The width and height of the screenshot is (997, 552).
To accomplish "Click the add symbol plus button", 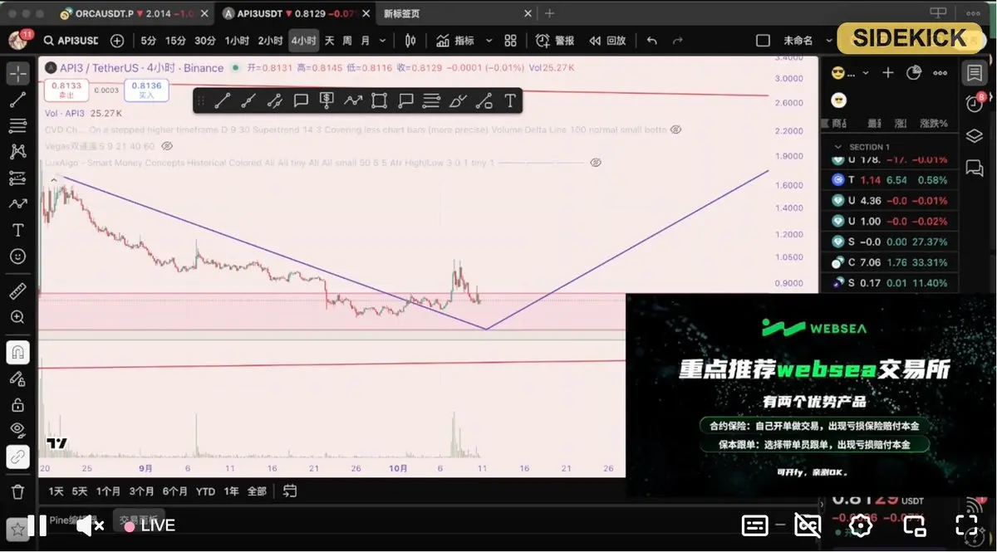I will 117,41.
